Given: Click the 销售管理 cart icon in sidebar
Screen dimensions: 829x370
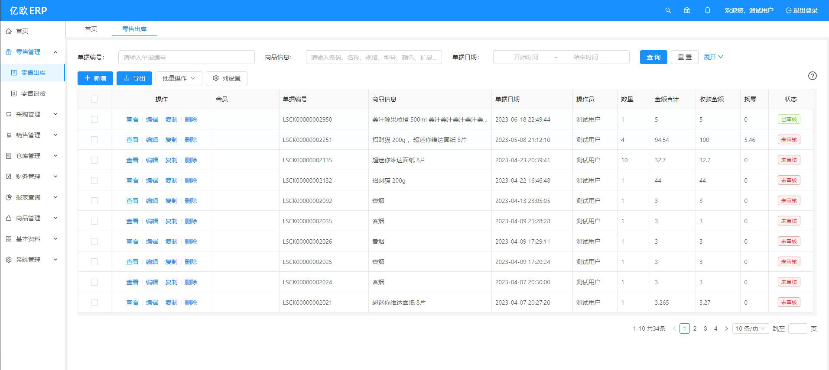Looking at the screenshot, I should [9, 135].
